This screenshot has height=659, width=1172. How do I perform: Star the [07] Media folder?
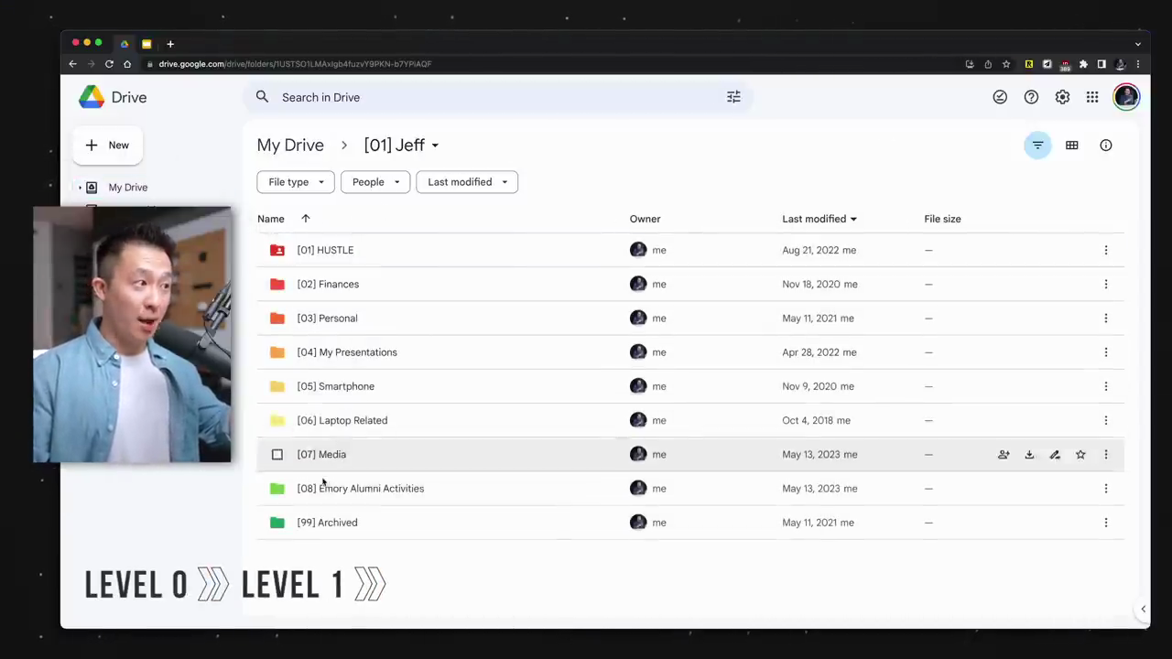tap(1080, 454)
